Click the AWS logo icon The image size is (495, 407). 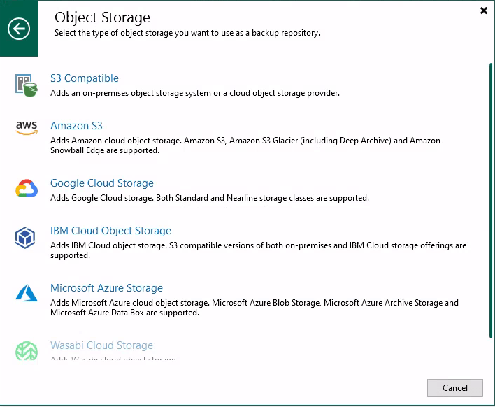27,127
